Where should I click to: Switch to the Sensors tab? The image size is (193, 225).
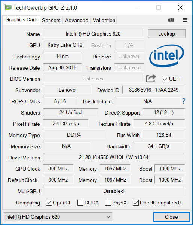tap(51, 20)
